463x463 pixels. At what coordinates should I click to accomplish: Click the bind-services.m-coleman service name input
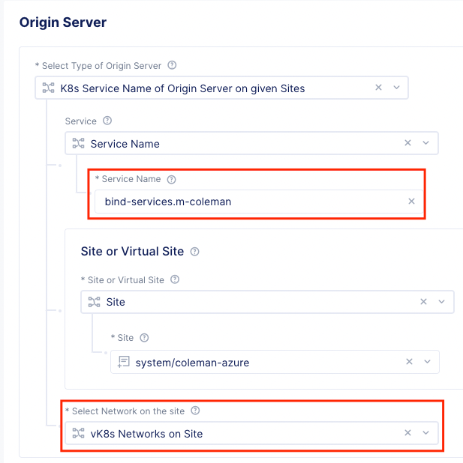point(248,202)
